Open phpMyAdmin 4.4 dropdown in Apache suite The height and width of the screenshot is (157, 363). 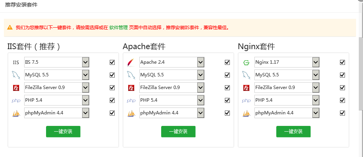click(x=172, y=113)
